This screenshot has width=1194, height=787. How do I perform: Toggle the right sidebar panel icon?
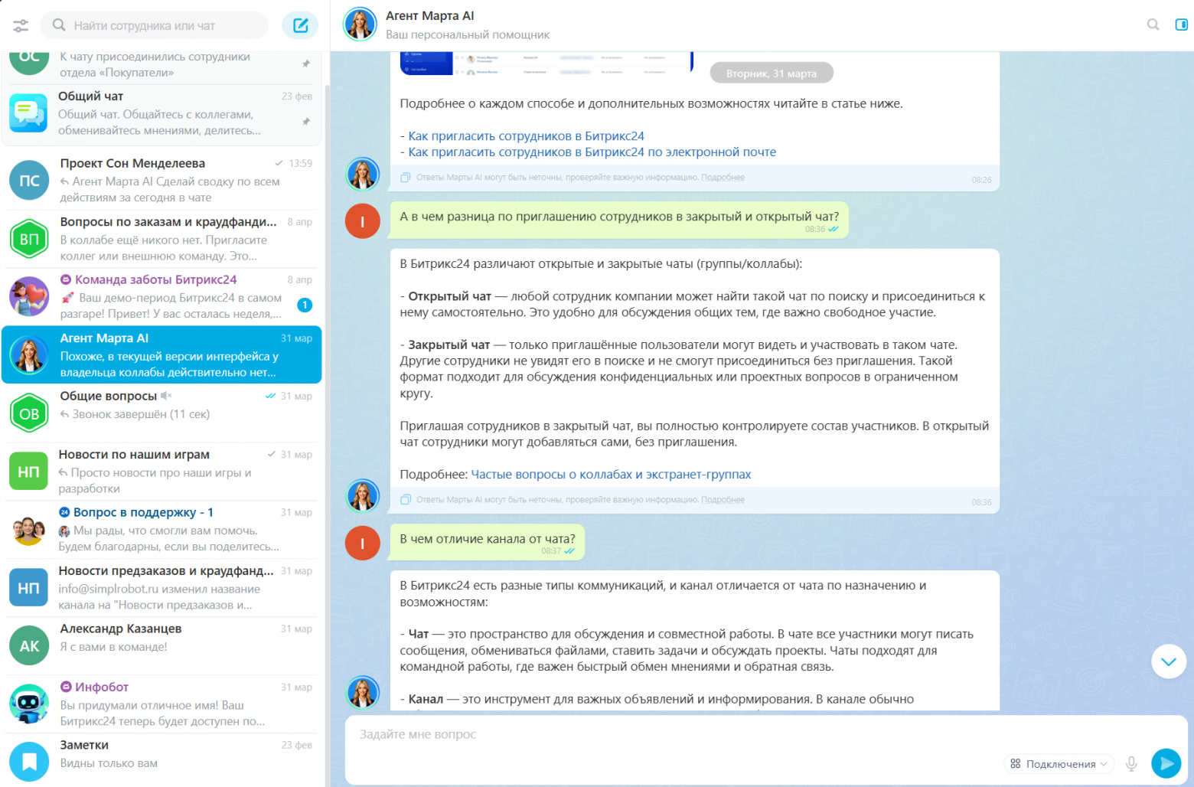pos(1181,24)
